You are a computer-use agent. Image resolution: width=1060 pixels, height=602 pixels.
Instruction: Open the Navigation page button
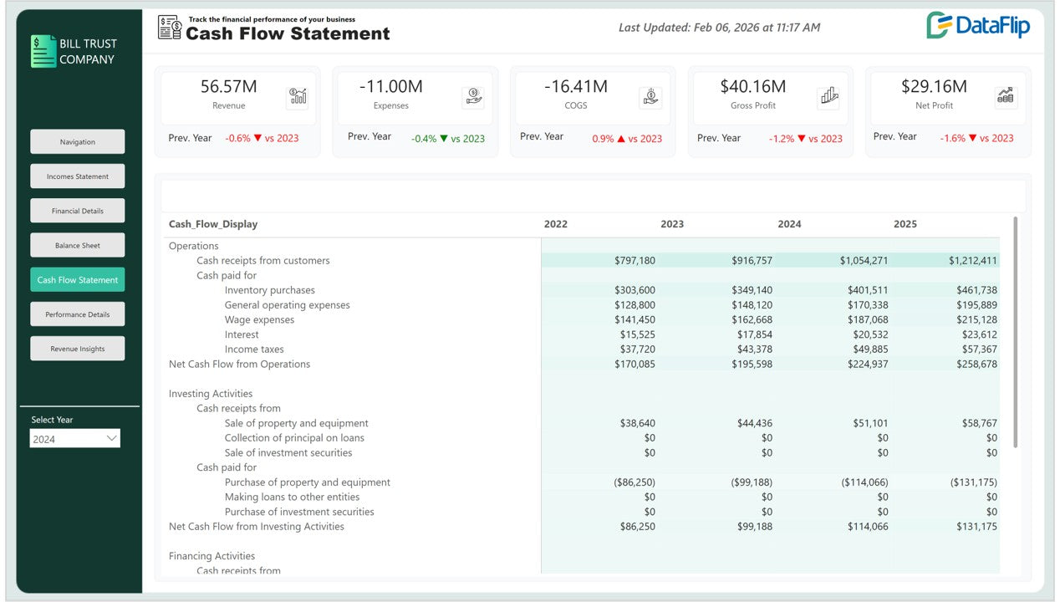78,142
